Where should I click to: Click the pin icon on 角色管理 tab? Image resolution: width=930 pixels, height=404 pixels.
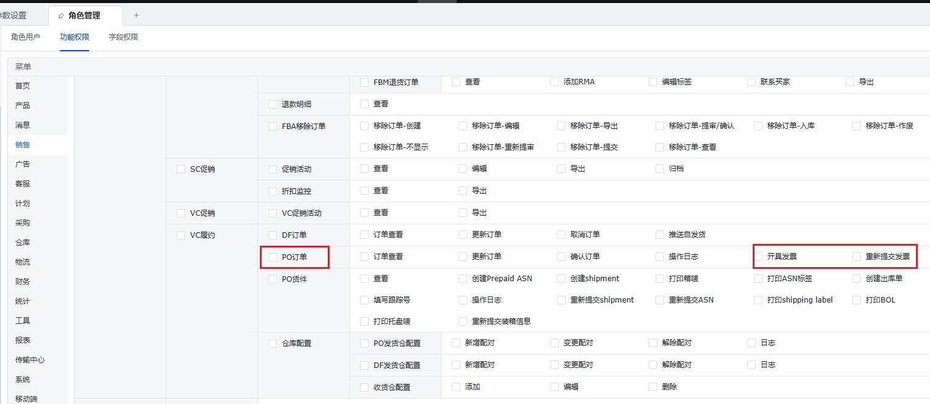coord(61,16)
